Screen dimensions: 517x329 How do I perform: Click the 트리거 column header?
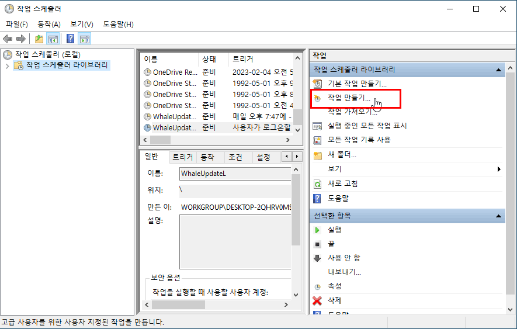tap(261, 59)
